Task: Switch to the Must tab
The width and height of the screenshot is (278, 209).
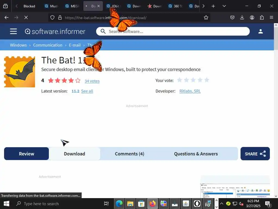Action: click(51, 6)
